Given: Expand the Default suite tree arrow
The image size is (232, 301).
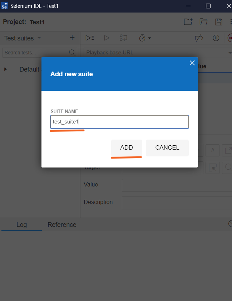Looking at the screenshot, I should click(x=5, y=69).
